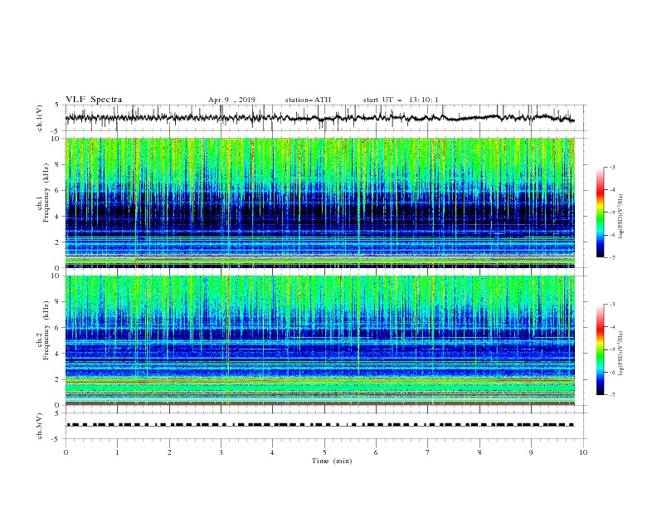
Task: Select the "Apr. 9, 2019" date label
Action: click(x=231, y=100)
